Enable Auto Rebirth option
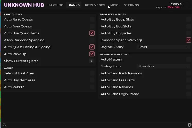192x128 pixels. (x=92, y=87)
